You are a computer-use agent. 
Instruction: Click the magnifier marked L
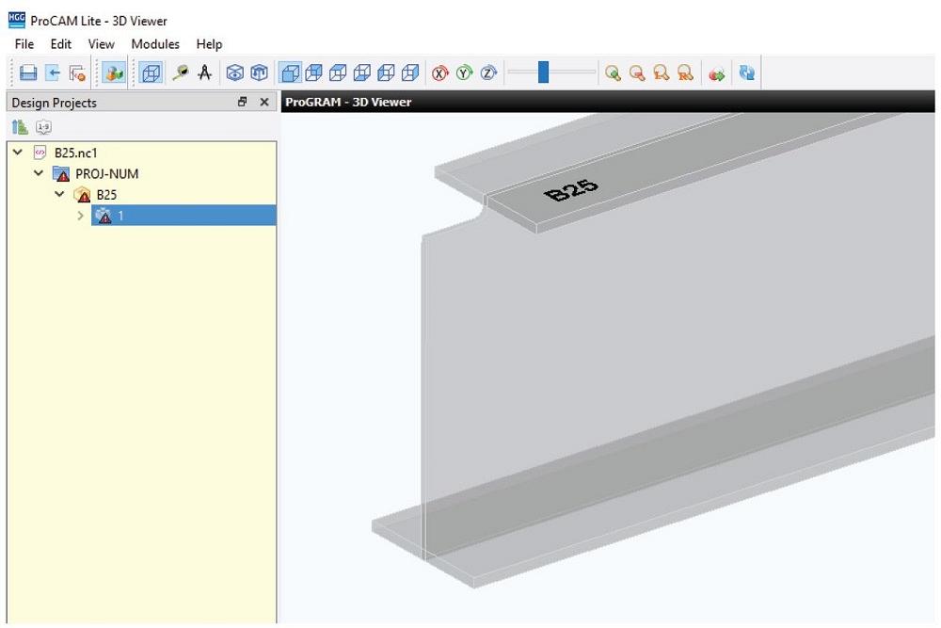point(661,73)
